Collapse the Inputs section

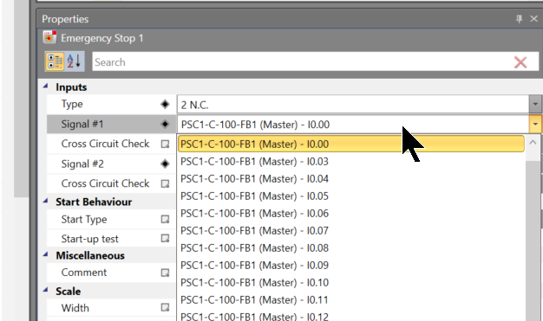click(x=45, y=86)
